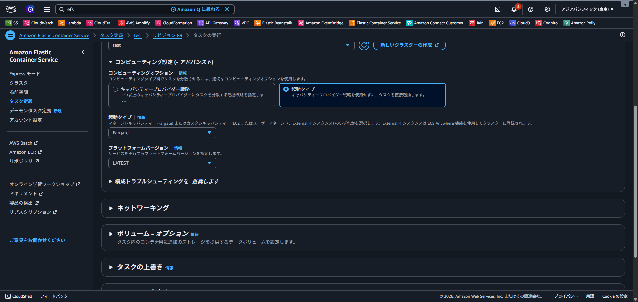Expand the networking section
The image size is (638, 302).
111,208
